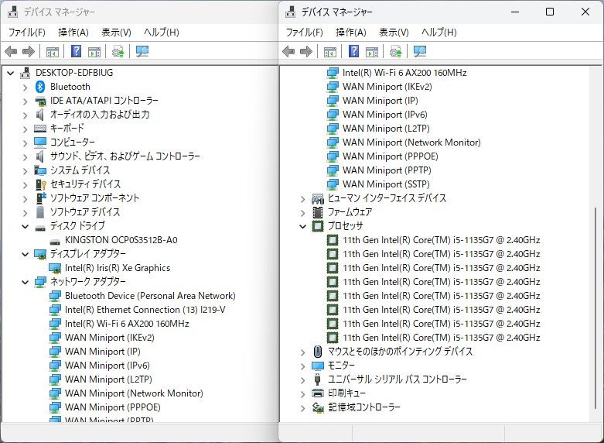604x443 pixels.
Task: Click the blue Help icon in left window toolbar
Action: pyautogui.click(x=77, y=51)
